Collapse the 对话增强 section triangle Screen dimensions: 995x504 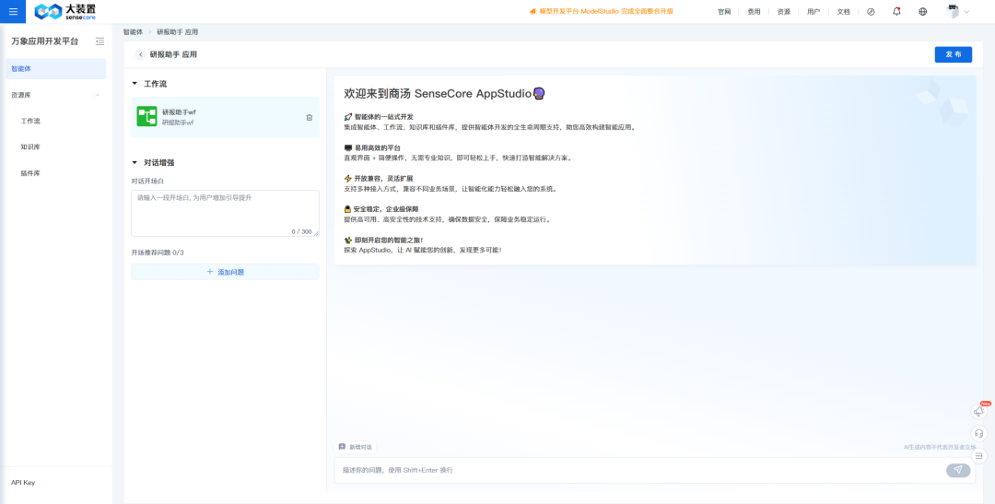(135, 162)
